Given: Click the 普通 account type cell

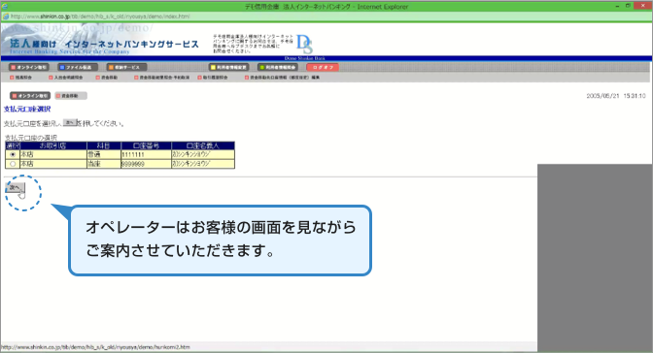Looking at the screenshot, I should point(104,154).
